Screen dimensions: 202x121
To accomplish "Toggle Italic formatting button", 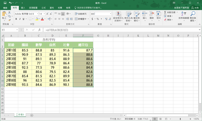I will 20,19.
